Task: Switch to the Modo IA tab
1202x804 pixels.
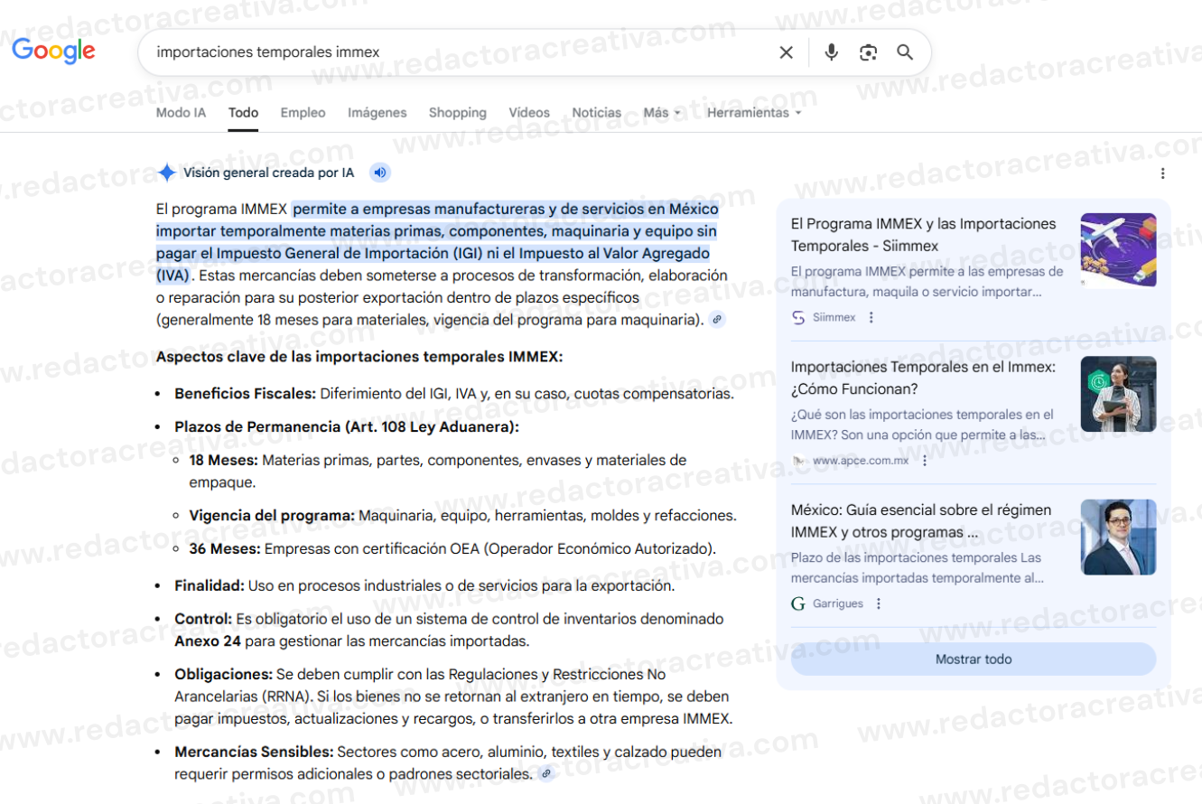Action: click(181, 113)
